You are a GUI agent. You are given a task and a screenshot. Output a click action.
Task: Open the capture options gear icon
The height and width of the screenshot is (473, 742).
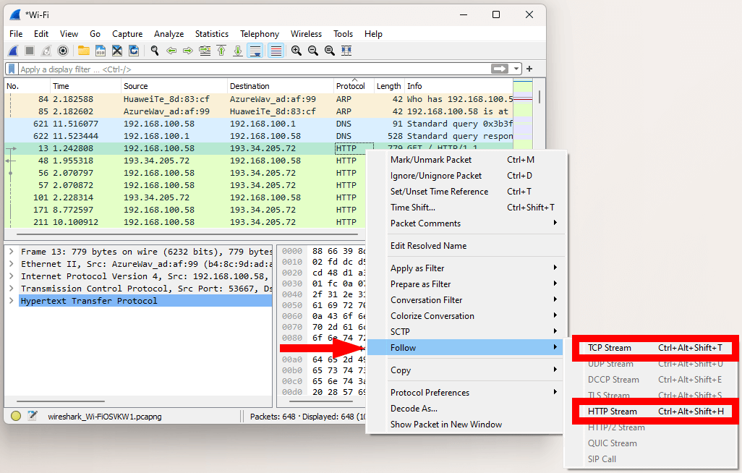(63, 51)
